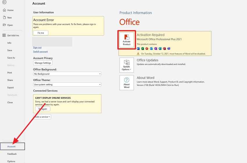Screen dimensions: 247x163
Task: Click Try again in Connected Services
Action: [x=43, y=109]
